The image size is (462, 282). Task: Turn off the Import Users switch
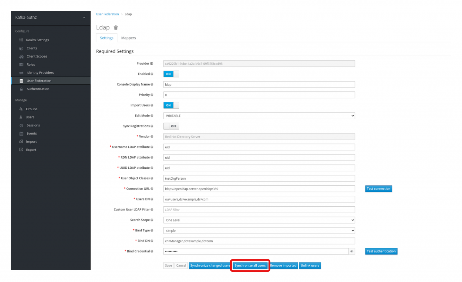click(171, 106)
